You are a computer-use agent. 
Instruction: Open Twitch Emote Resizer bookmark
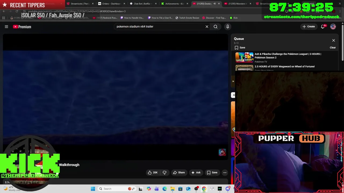(187, 18)
